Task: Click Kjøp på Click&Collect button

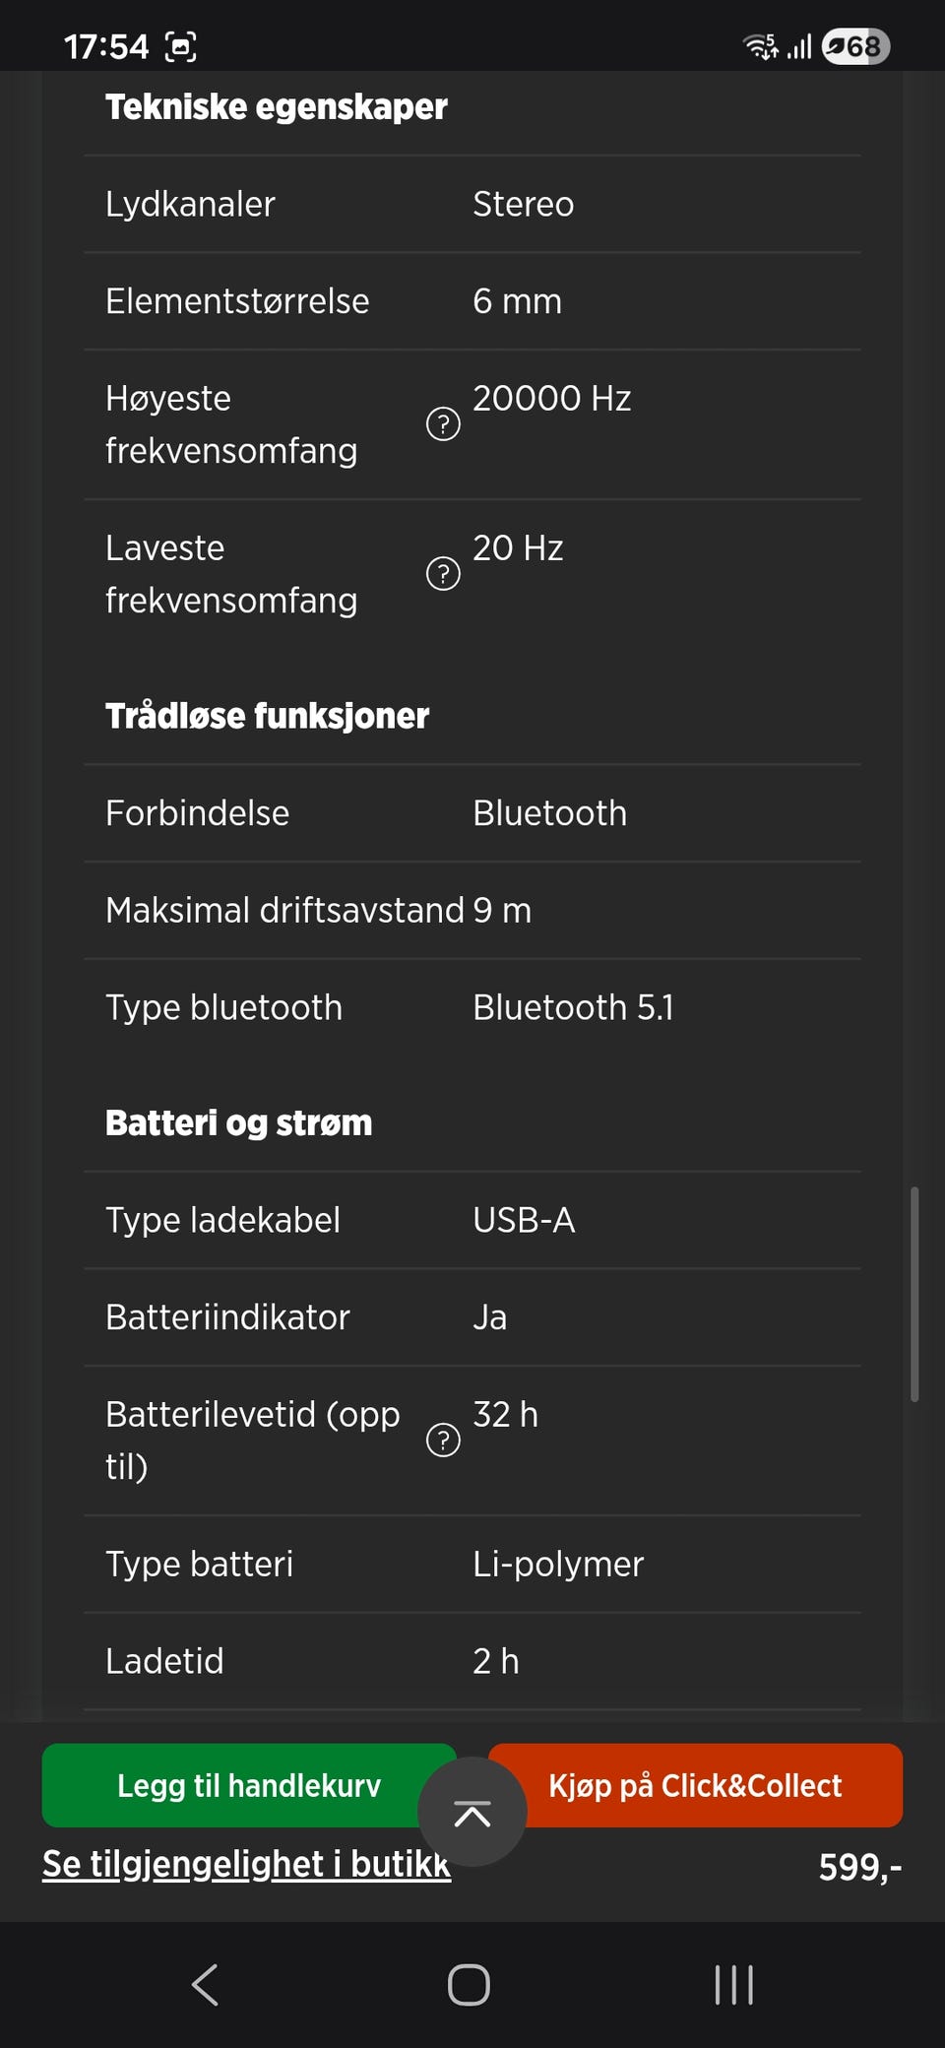Action: [x=695, y=1785]
